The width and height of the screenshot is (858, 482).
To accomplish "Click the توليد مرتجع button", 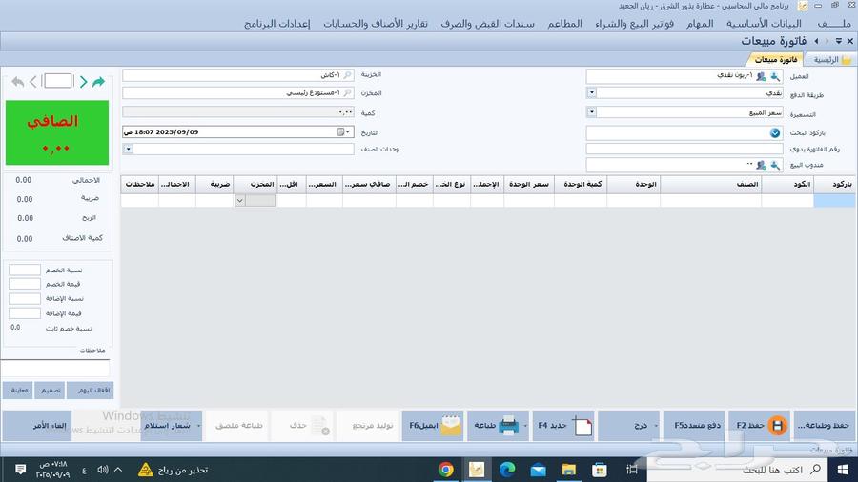I will click(368, 425).
